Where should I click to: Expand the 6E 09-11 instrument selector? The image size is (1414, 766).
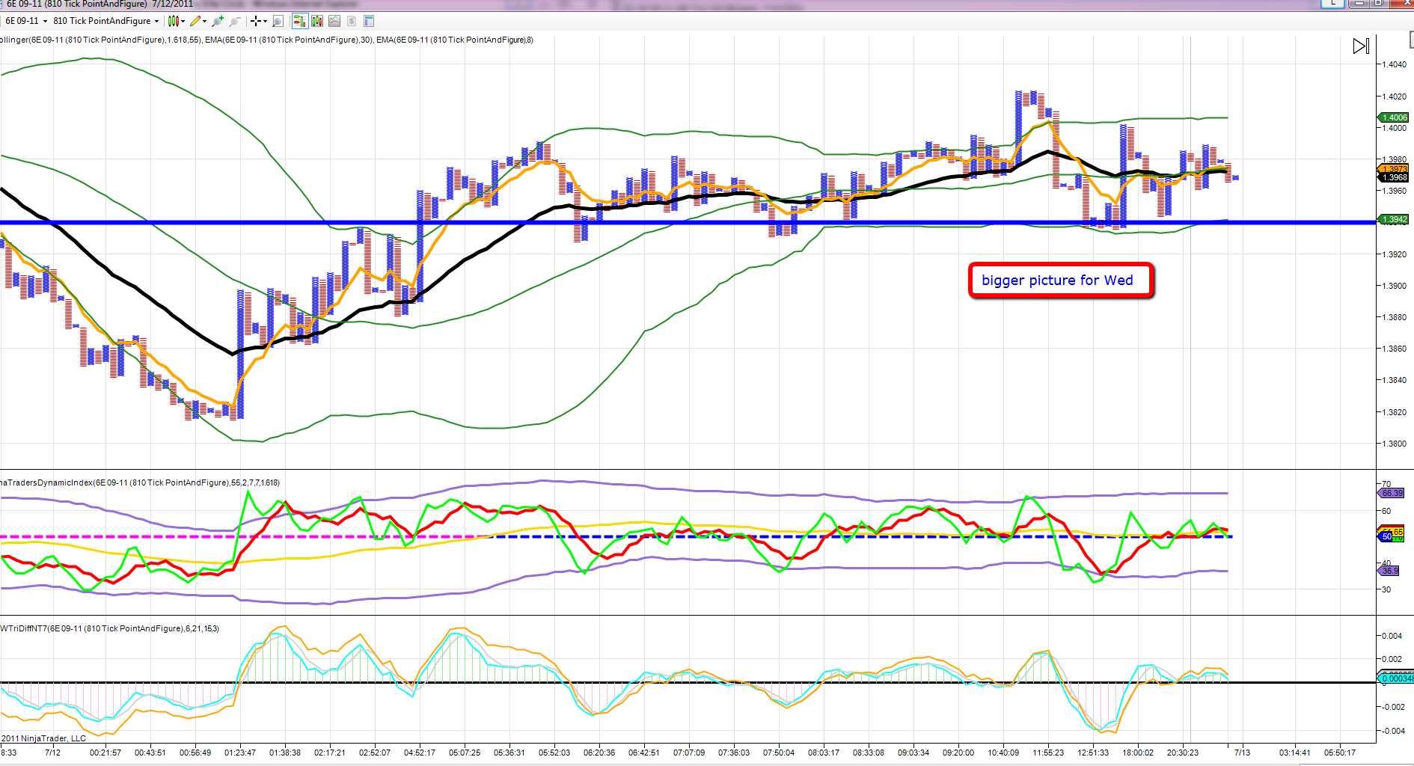[26, 21]
